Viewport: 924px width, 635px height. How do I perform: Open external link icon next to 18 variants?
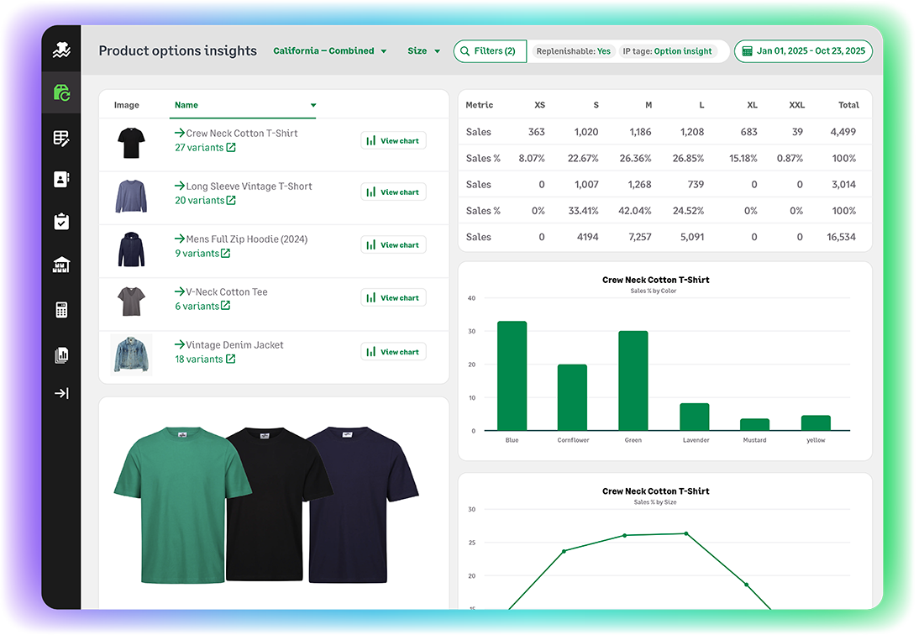click(x=230, y=359)
